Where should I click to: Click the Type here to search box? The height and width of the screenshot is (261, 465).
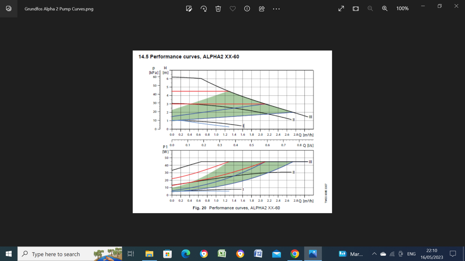pos(56,254)
